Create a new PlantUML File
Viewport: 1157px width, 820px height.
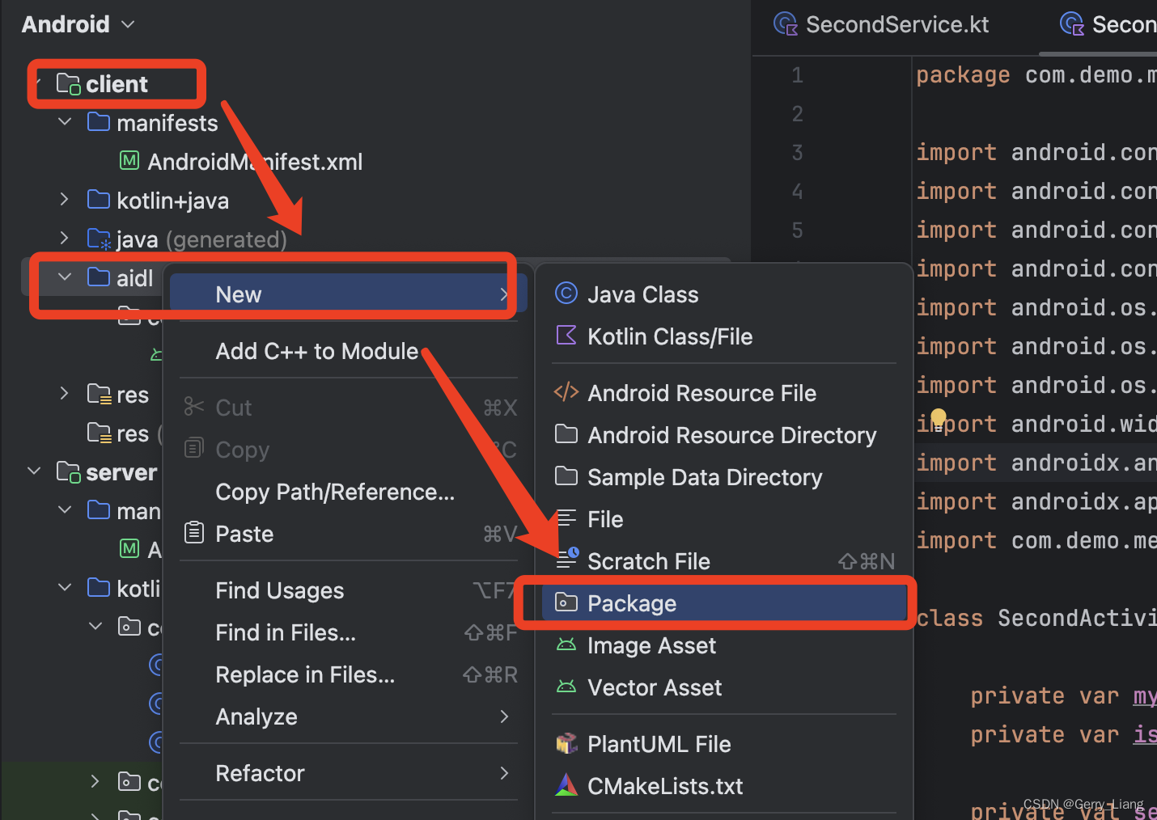click(x=724, y=744)
